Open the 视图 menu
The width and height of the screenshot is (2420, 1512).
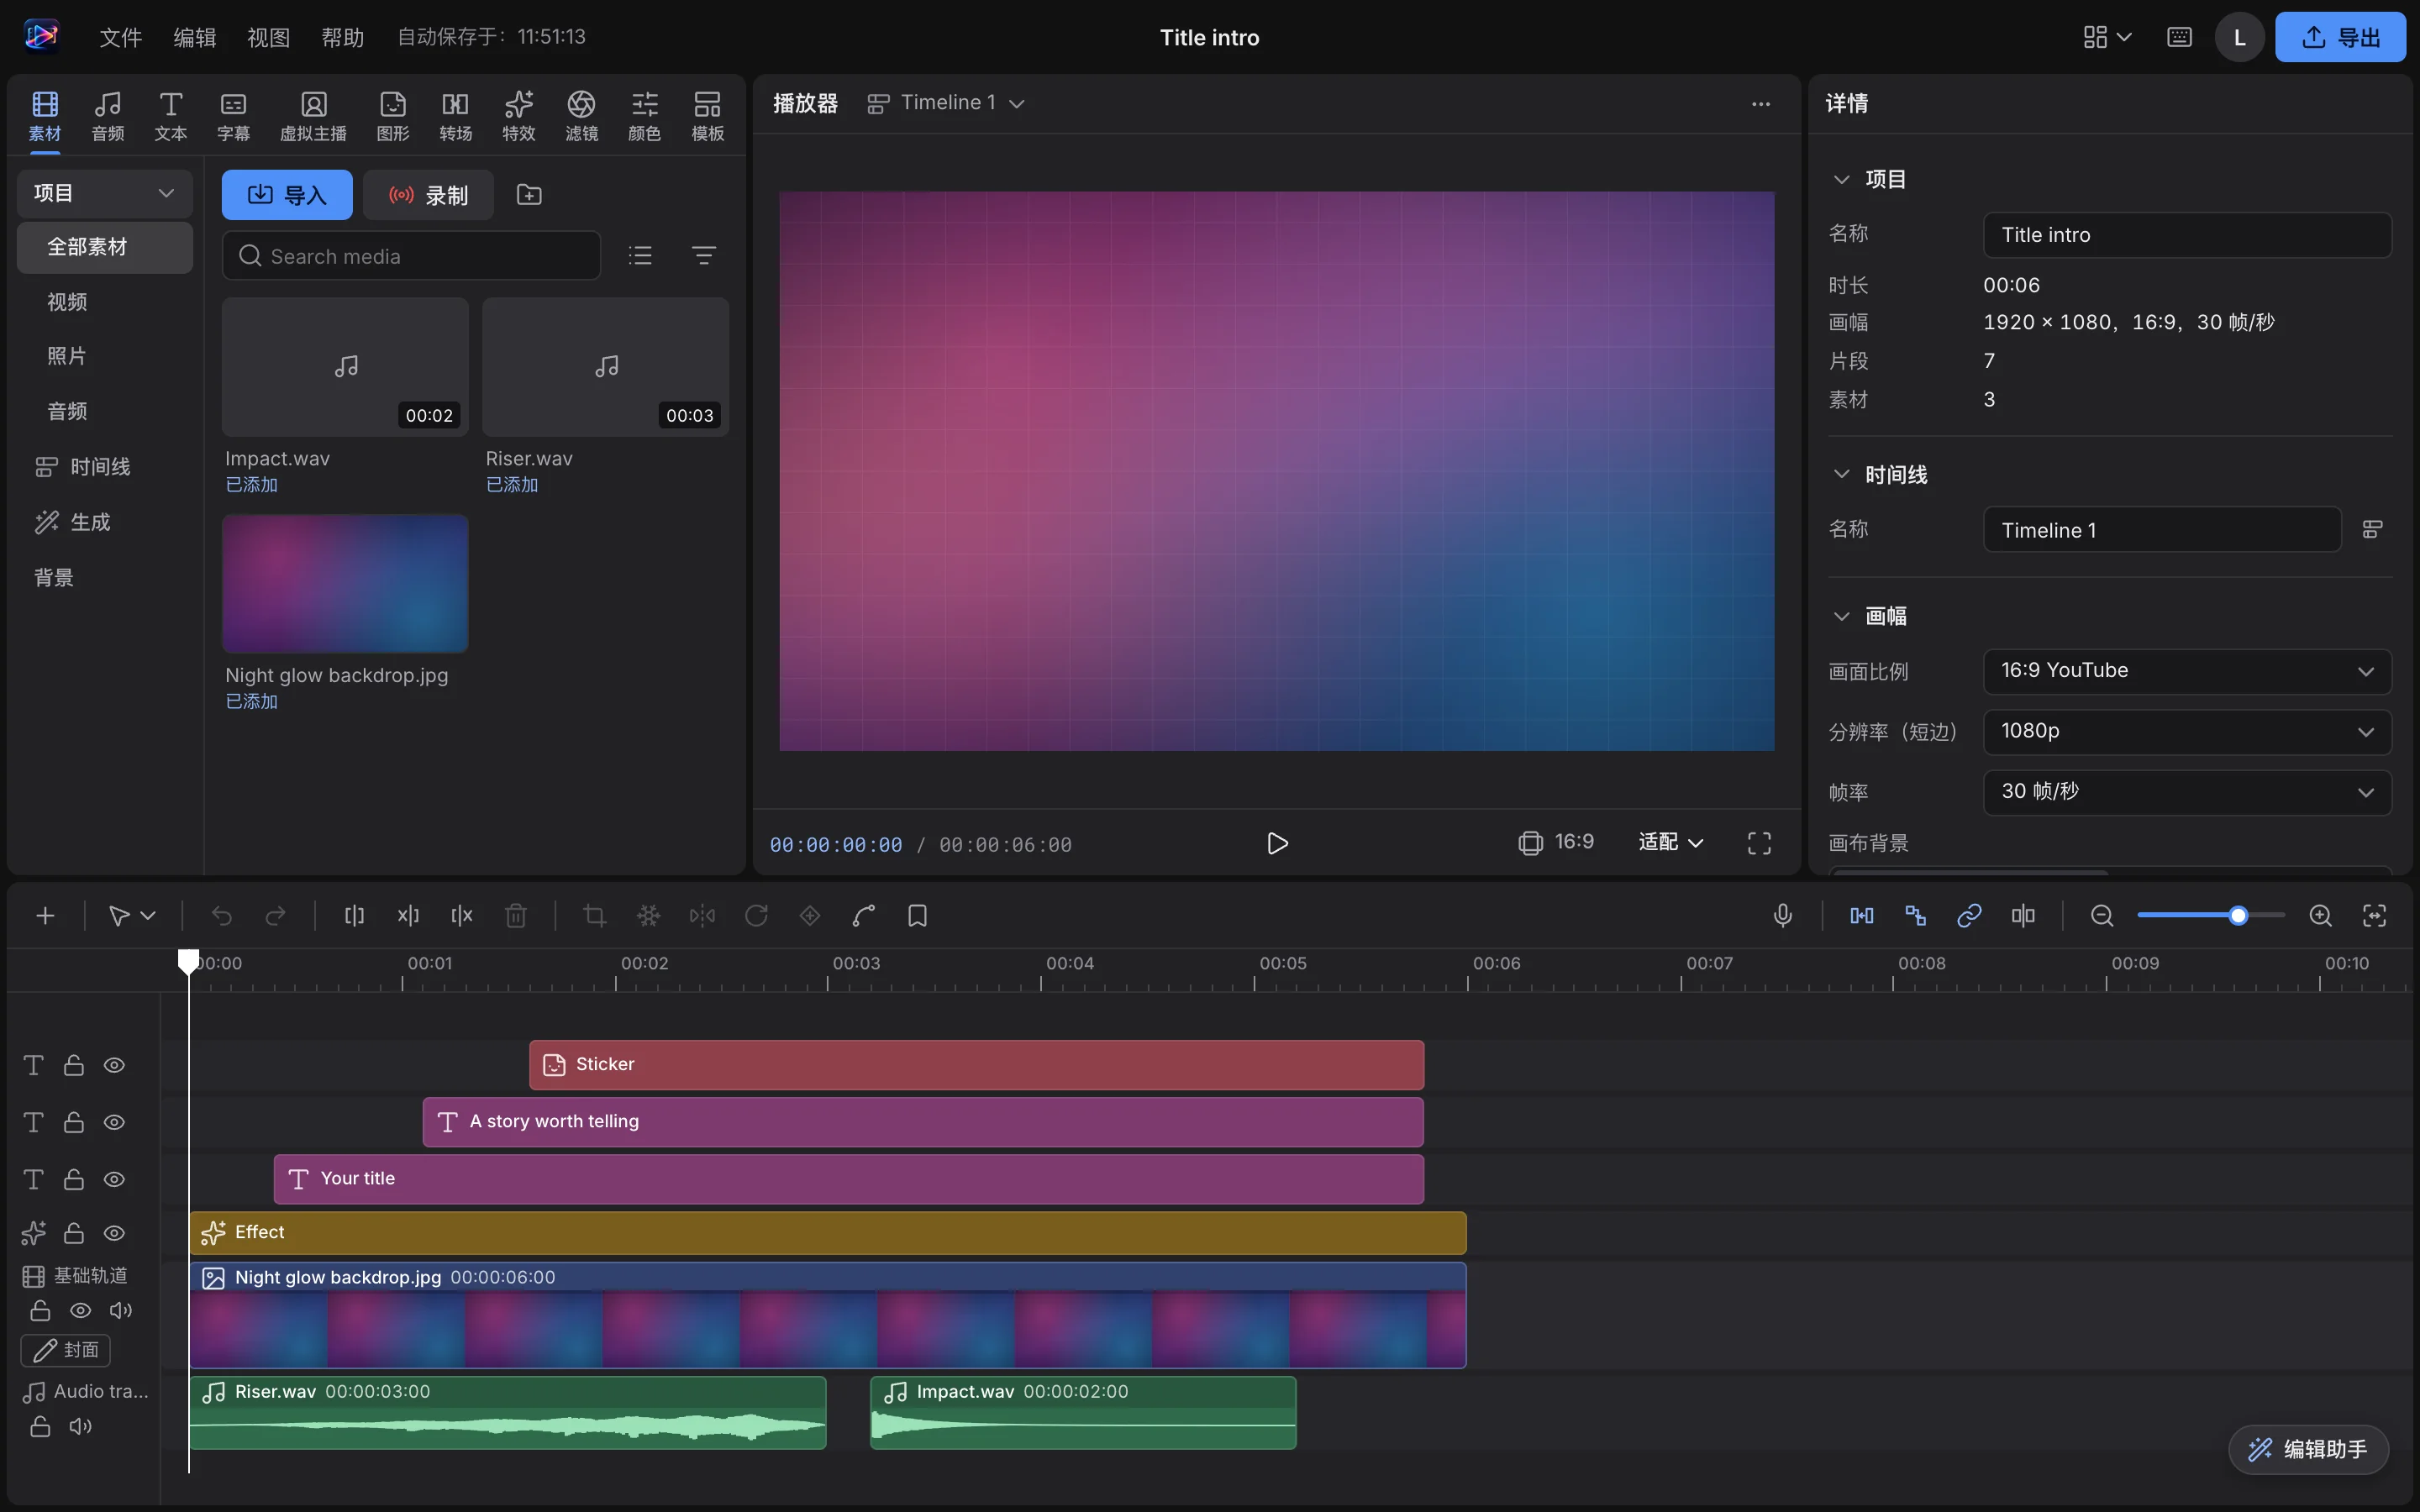[x=268, y=37]
